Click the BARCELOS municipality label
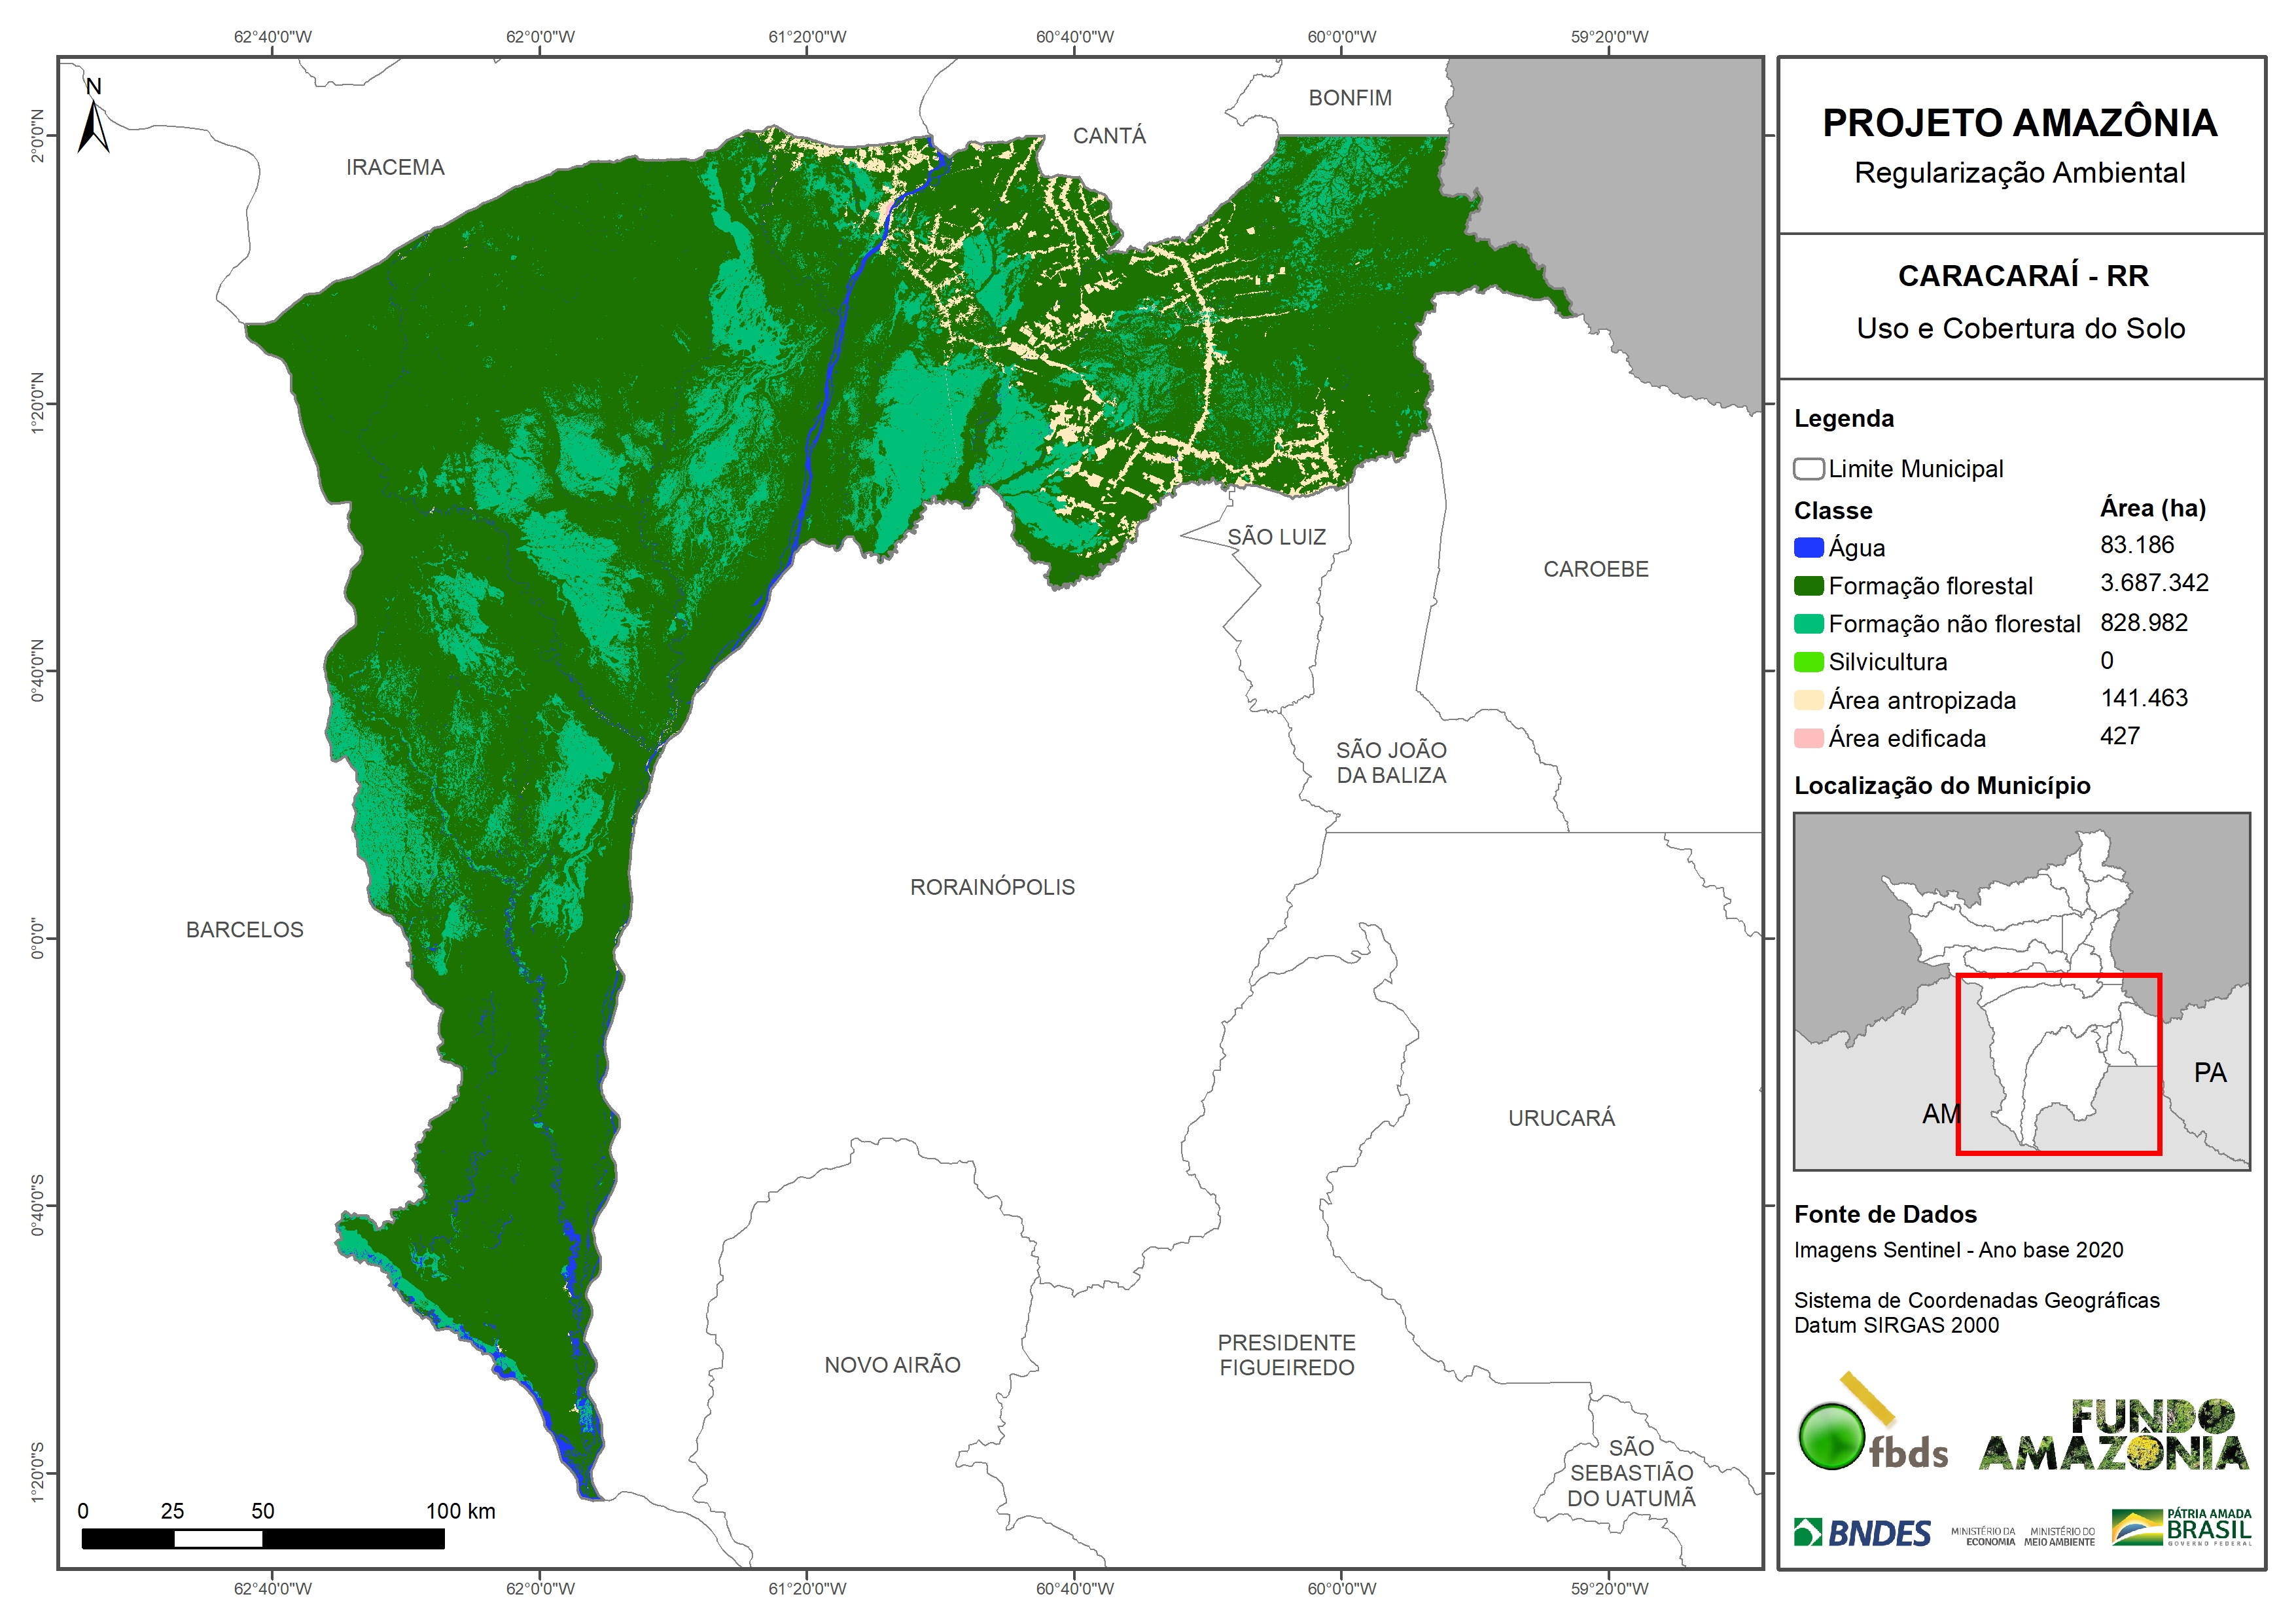This screenshot has width=2296, height=1624. point(244,929)
